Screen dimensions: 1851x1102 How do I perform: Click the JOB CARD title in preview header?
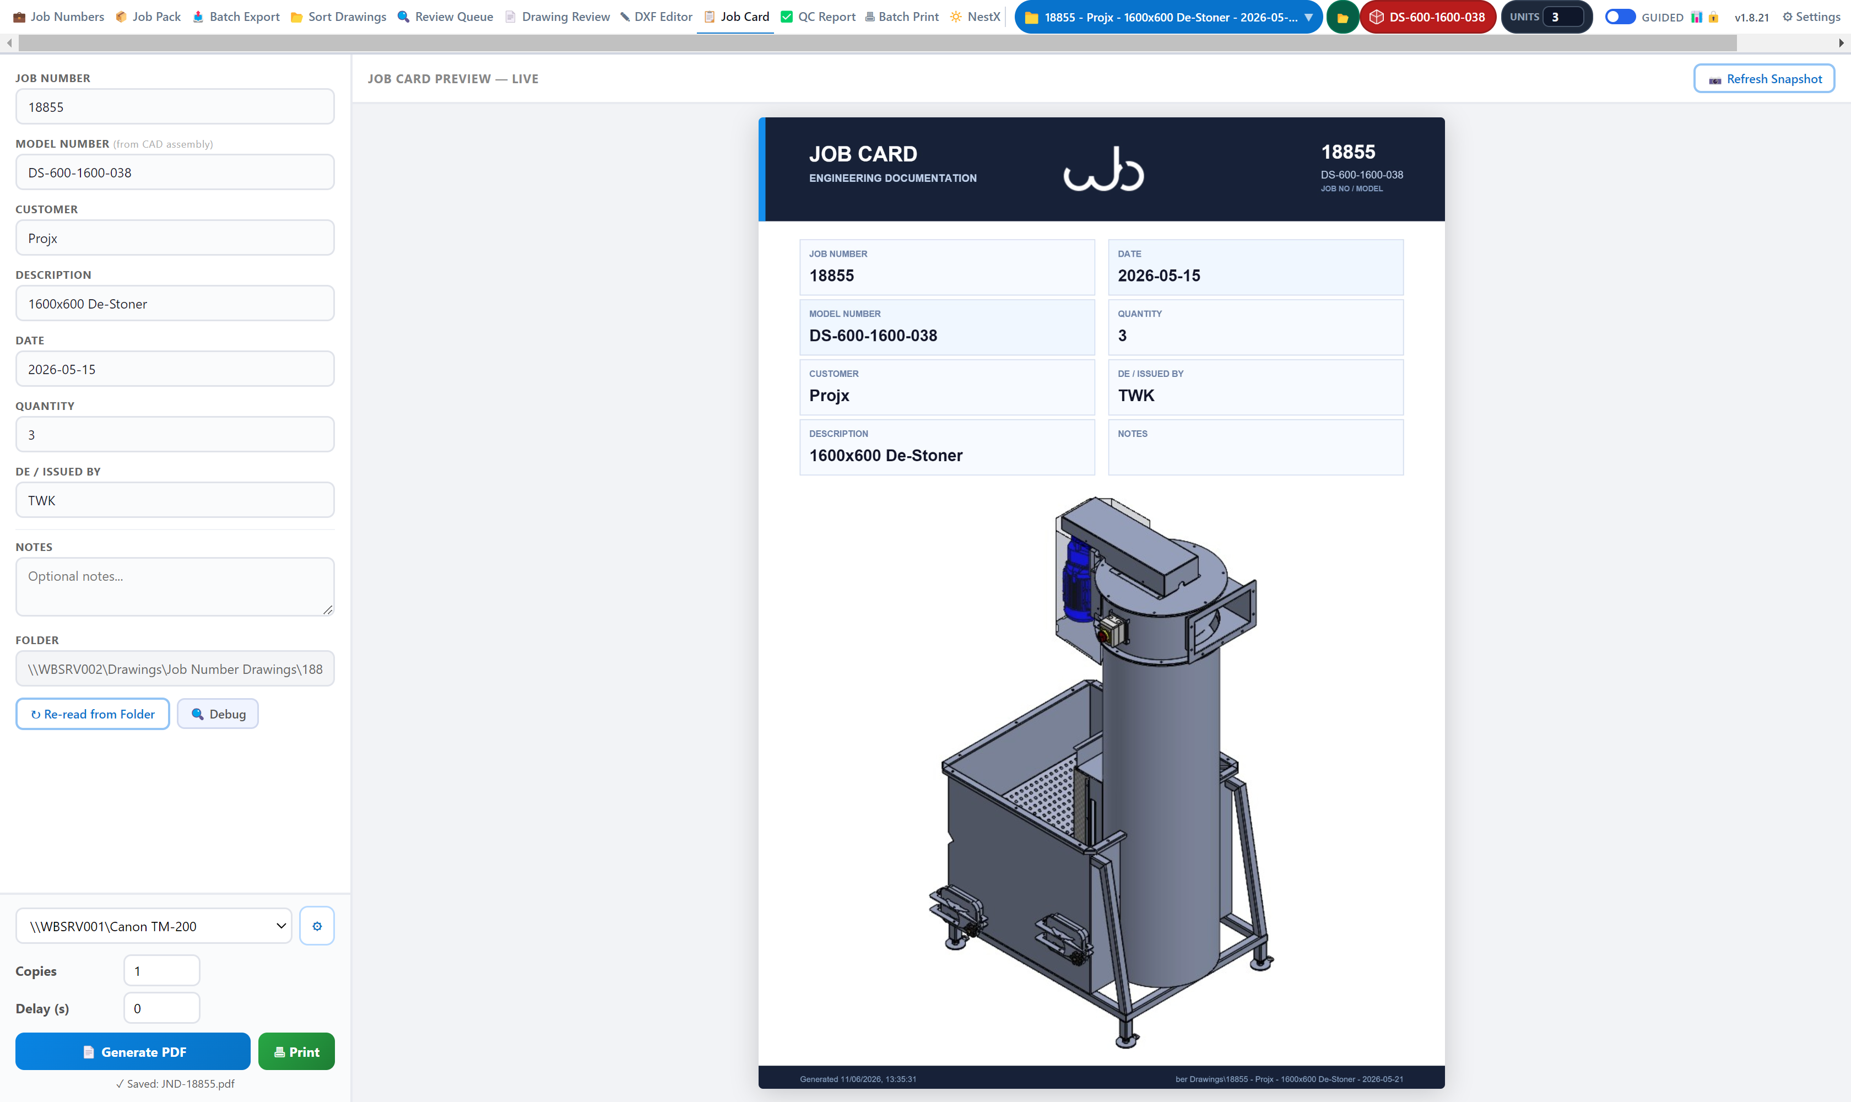(x=863, y=154)
